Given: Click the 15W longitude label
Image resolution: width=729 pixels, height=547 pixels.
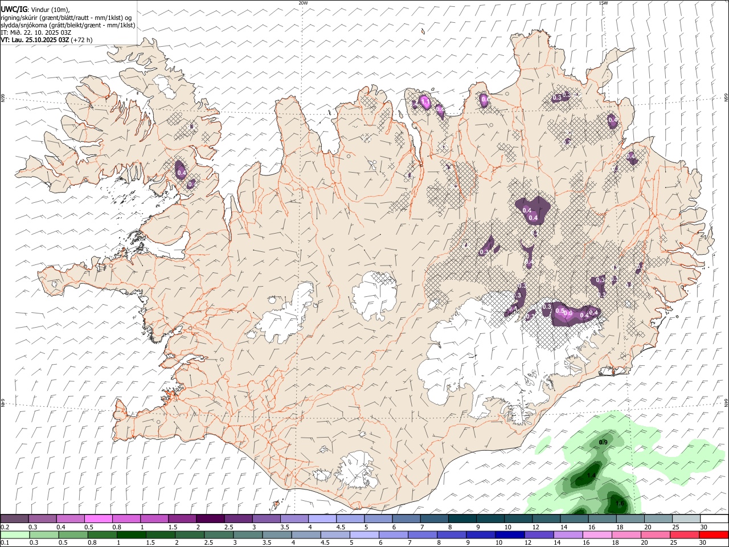Looking at the screenshot, I should 603,3.
